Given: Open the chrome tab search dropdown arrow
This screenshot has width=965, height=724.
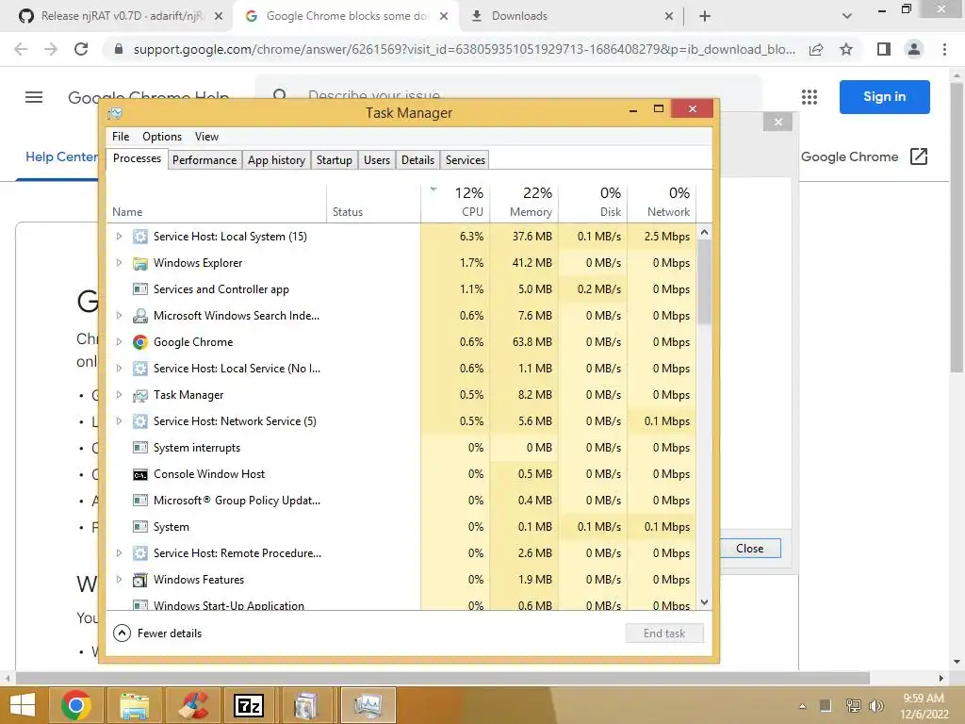Looking at the screenshot, I should pyautogui.click(x=847, y=16).
